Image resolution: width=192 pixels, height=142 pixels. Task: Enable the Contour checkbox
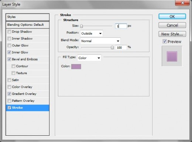[13, 66]
